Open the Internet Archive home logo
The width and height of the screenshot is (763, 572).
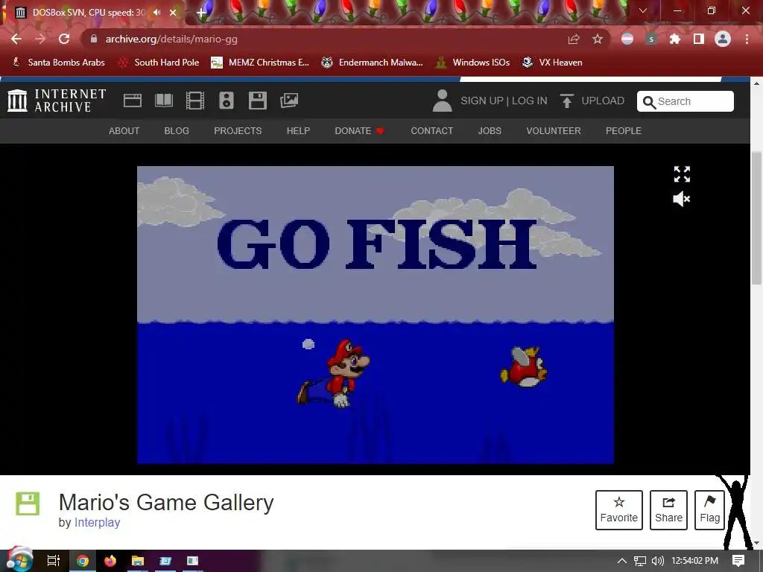[x=57, y=101]
